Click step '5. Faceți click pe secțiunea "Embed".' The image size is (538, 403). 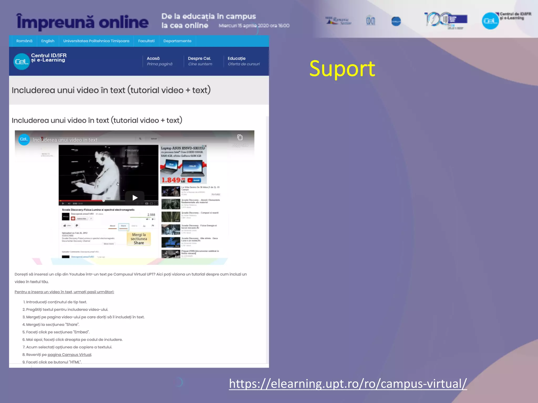[x=56, y=332]
